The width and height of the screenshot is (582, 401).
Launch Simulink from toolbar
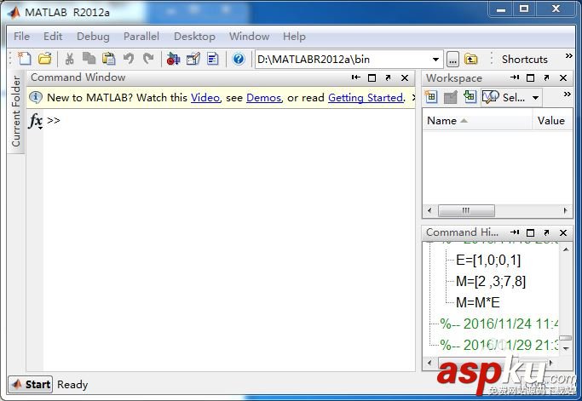coord(173,59)
